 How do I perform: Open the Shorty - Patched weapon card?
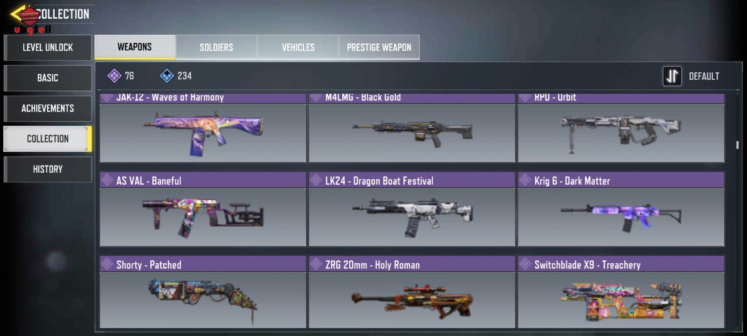pos(203,292)
